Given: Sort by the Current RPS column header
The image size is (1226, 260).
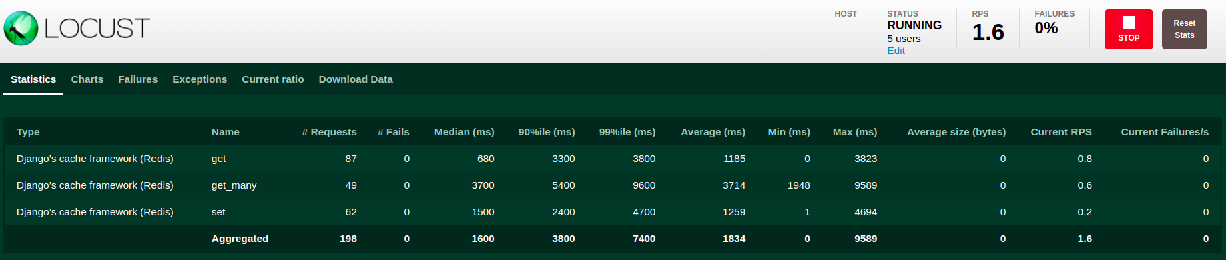Looking at the screenshot, I should 1061,132.
